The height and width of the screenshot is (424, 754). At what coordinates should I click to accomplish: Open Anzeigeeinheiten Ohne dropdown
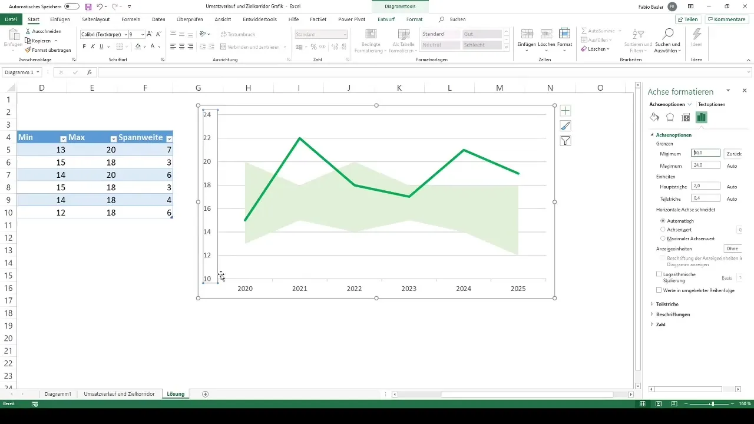[733, 249]
